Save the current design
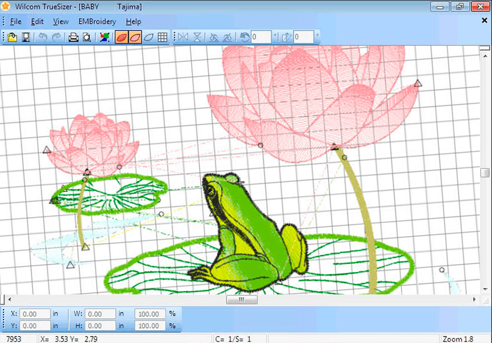 (x=25, y=37)
